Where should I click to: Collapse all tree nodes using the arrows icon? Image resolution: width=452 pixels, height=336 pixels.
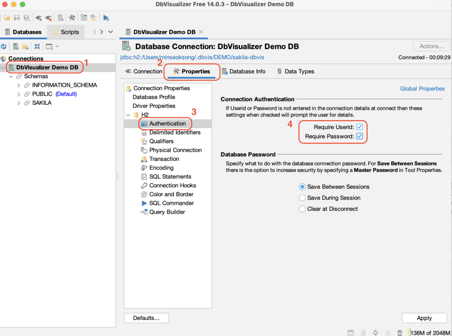[37, 46]
